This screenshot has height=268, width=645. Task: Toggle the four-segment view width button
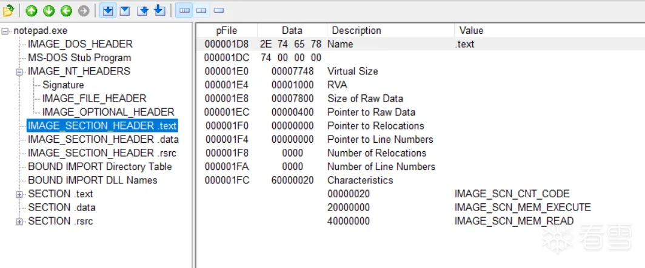point(184,10)
